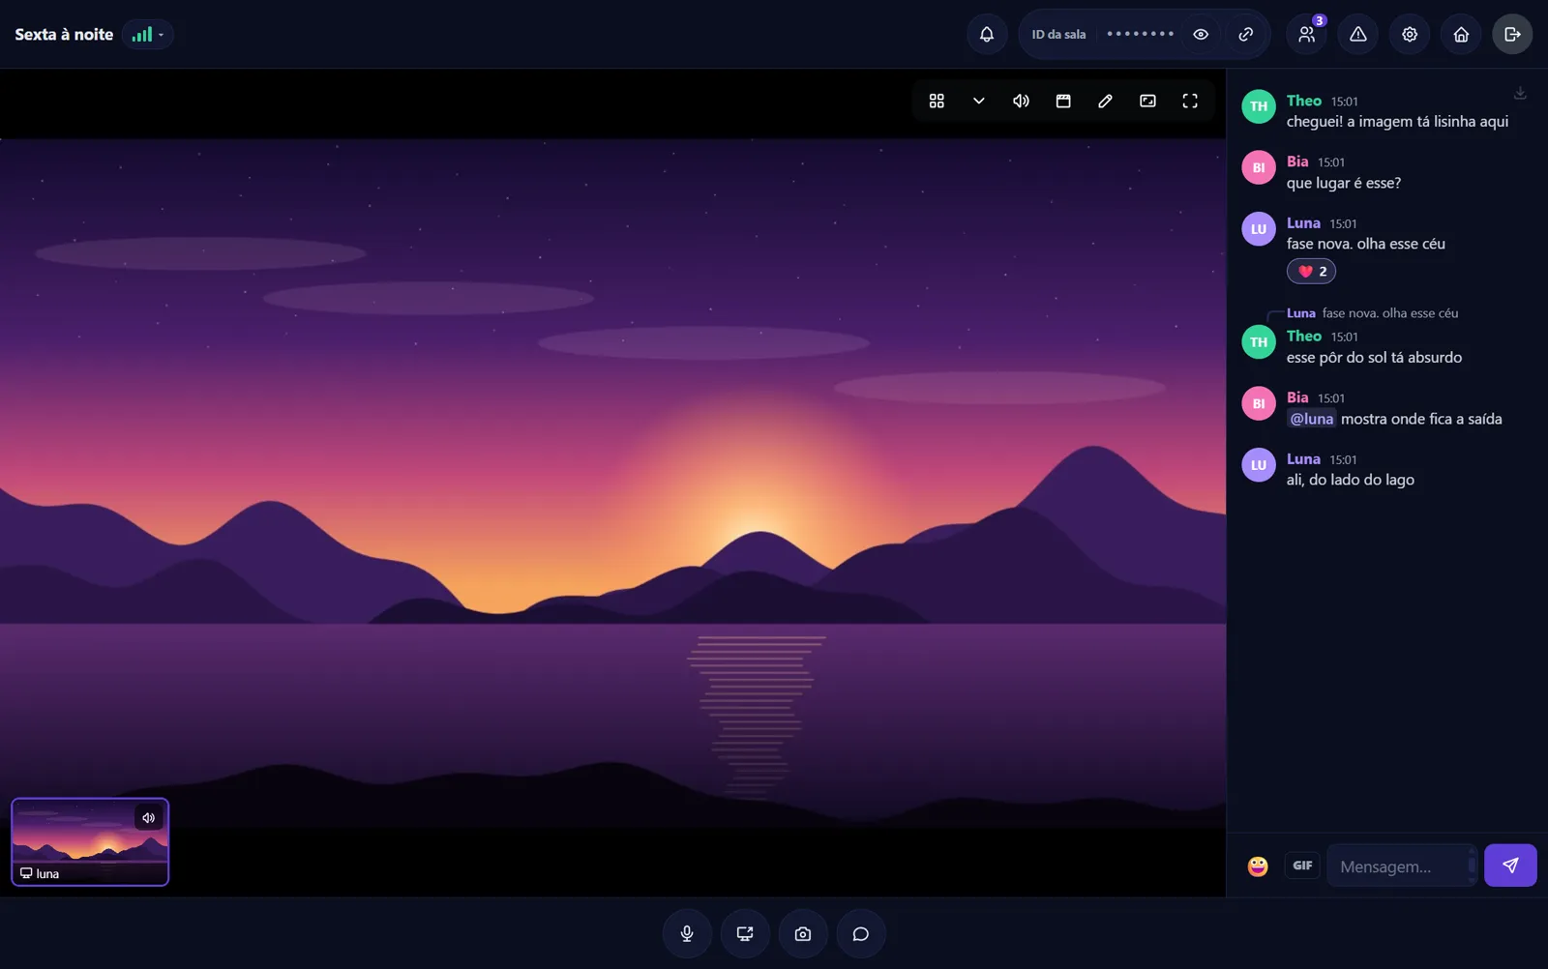Viewport: 1548px width, 969px height.
Task: Leave the room via exit icon
Action: pyautogui.click(x=1512, y=35)
